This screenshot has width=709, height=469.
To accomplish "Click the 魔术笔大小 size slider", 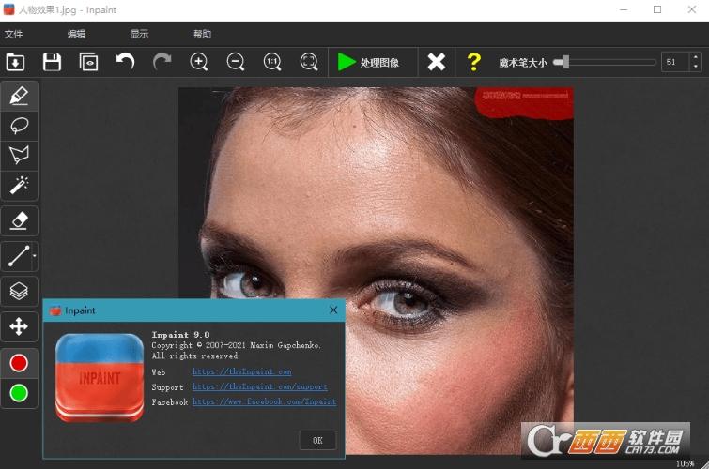I will coord(606,62).
